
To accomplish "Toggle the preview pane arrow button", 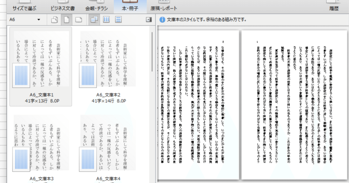I will click(149, 20).
